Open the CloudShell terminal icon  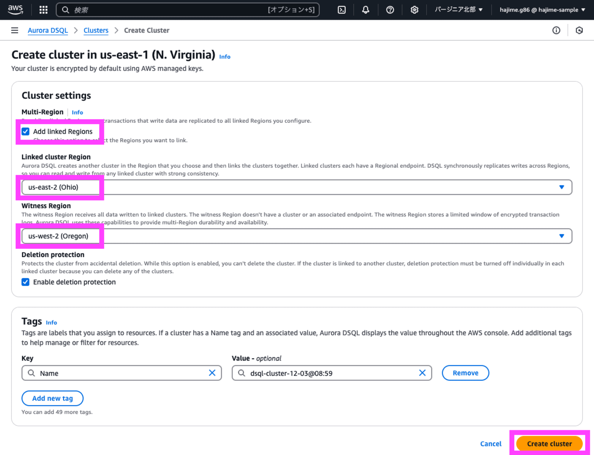(342, 10)
